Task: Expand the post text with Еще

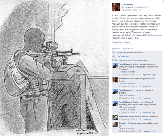Action: (x=137, y=38)
